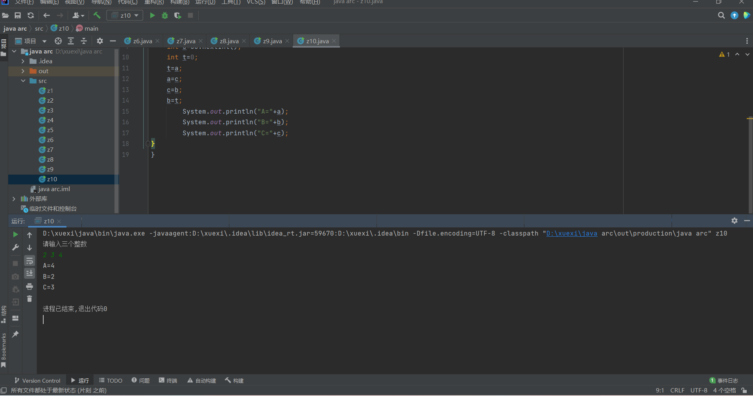Change line separator CRLF in status bar
The image size is (753, 396).
click(x=677, y=390)
